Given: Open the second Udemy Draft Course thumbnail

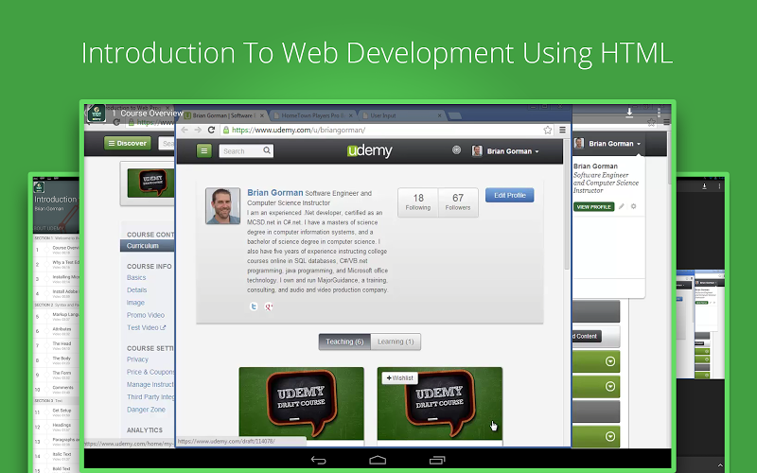Looking at the screenshot, I should pyautogui.click(x=440, y=404).
